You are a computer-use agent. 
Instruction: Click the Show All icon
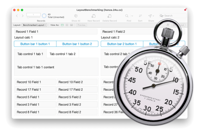click(76, 16)
